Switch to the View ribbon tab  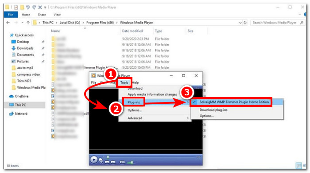pos(57,15)
